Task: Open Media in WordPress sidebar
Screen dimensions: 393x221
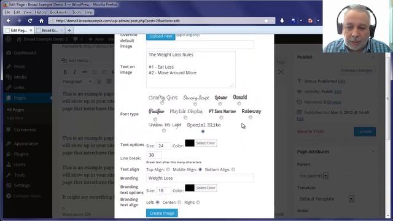Action: (20, 77)
